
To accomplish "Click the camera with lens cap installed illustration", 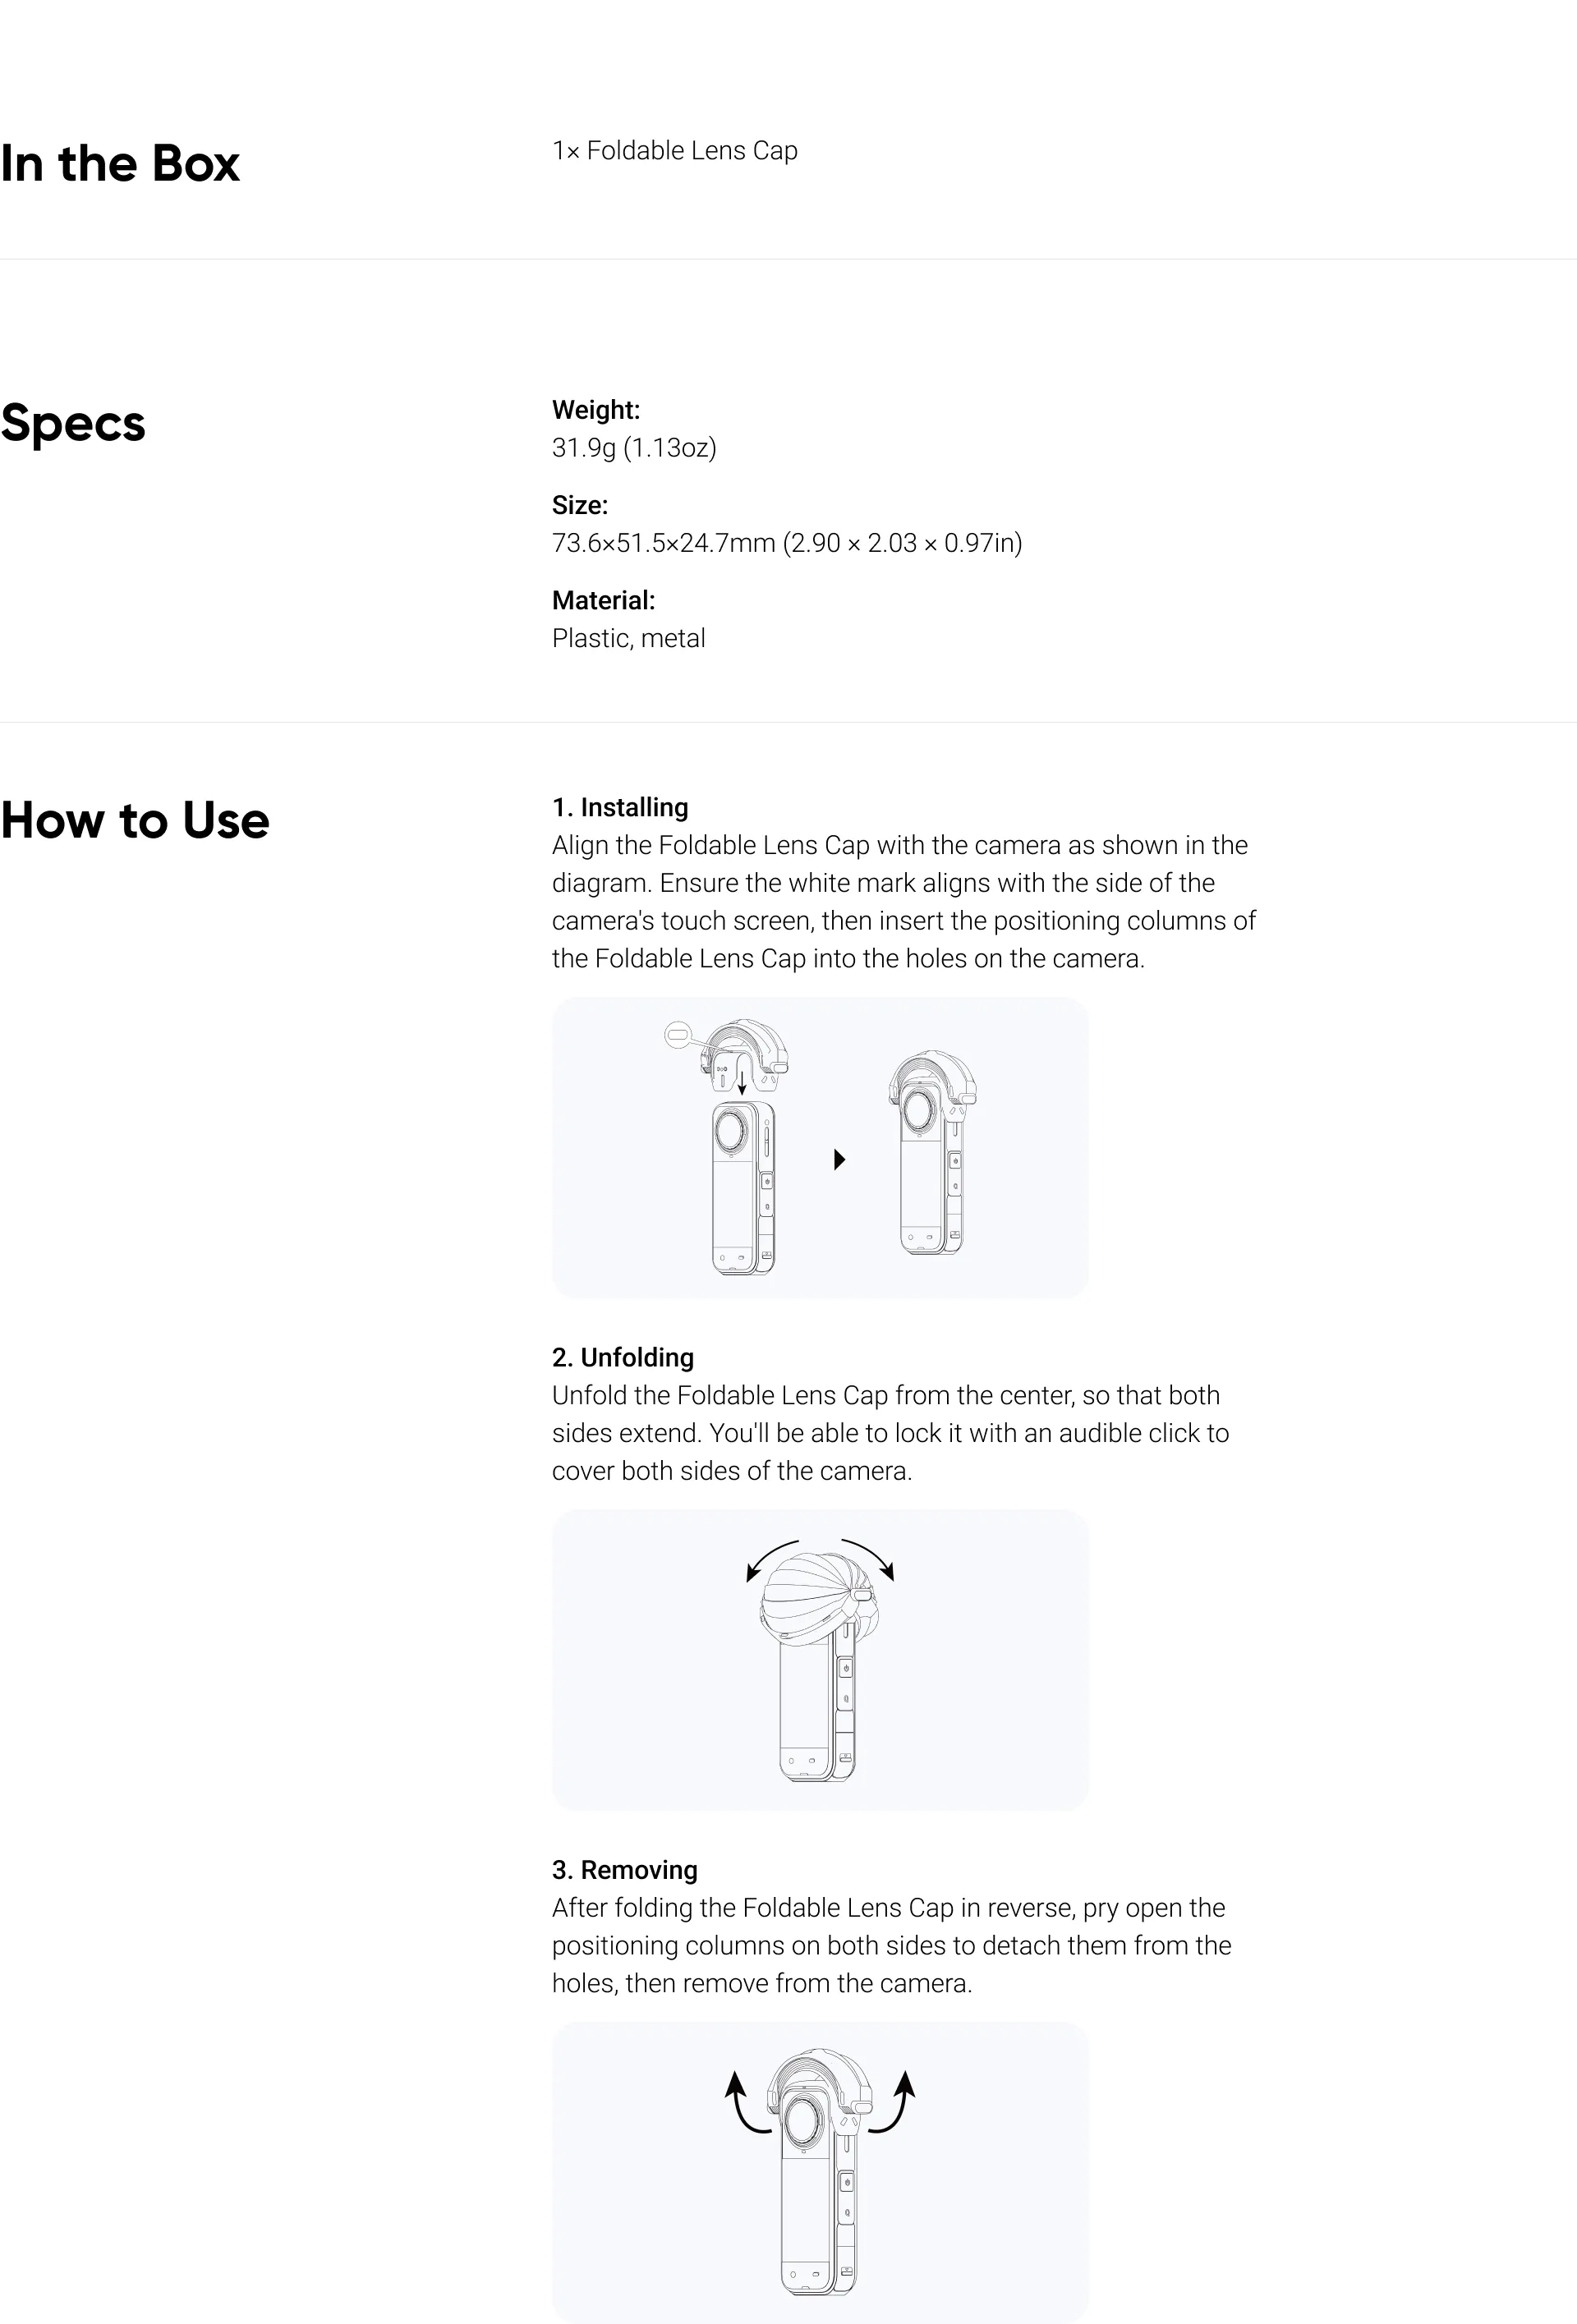I will (931, 1152).
